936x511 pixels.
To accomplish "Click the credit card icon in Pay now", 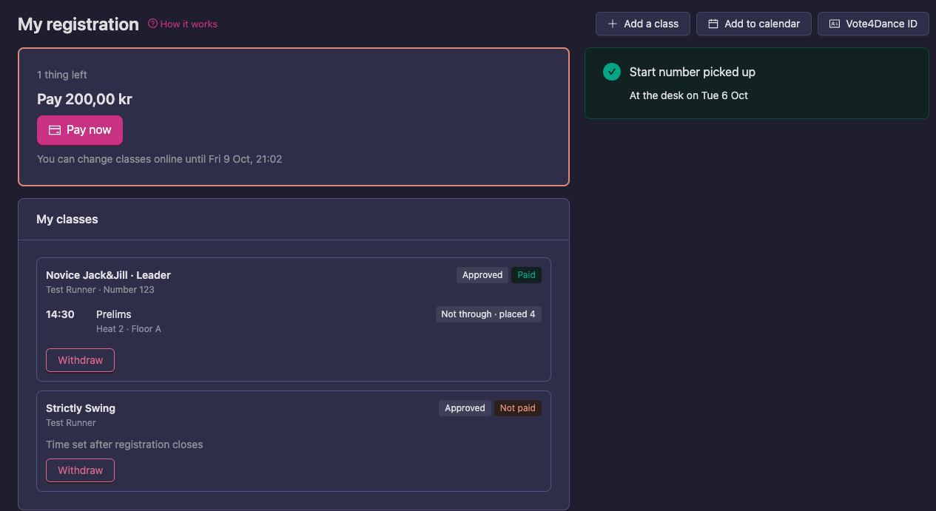I will pyautogui.click(x=54, y=130).
